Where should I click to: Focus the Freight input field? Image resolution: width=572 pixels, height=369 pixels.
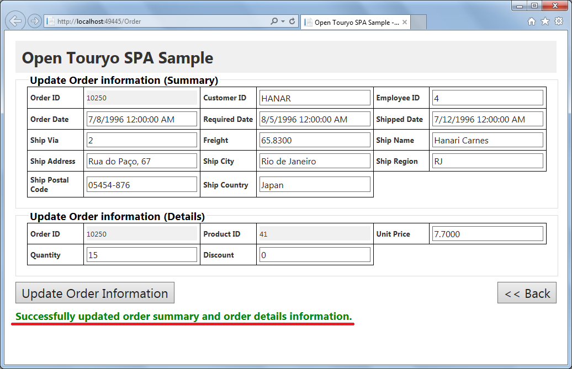pos(315,140)
